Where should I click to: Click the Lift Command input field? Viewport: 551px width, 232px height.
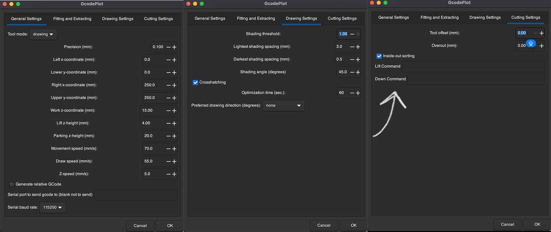click(x=473, y=66)
